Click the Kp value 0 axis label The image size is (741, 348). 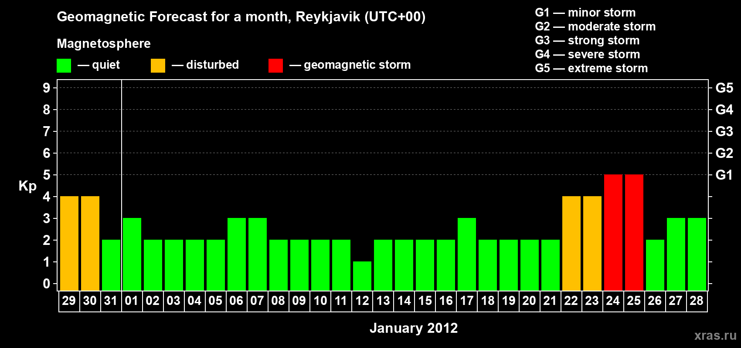[47, 284]
